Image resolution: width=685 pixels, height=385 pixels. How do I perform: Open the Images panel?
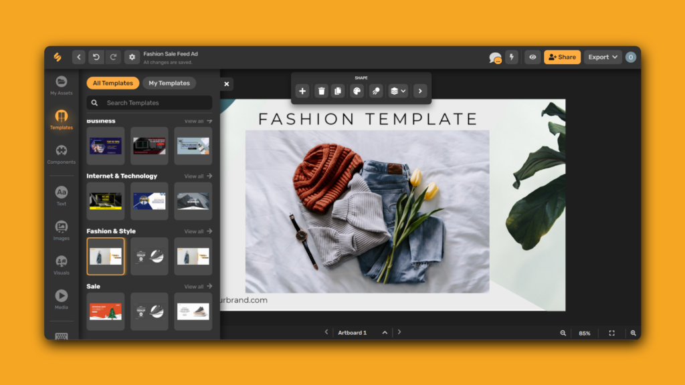61,231
